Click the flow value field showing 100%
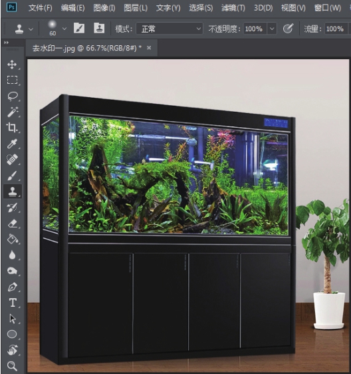351x374 pixels. coord(336,29)
